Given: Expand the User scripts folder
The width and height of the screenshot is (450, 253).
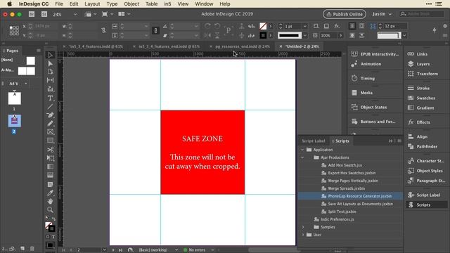Looking at the screenshot, I should tap(303, 235).
